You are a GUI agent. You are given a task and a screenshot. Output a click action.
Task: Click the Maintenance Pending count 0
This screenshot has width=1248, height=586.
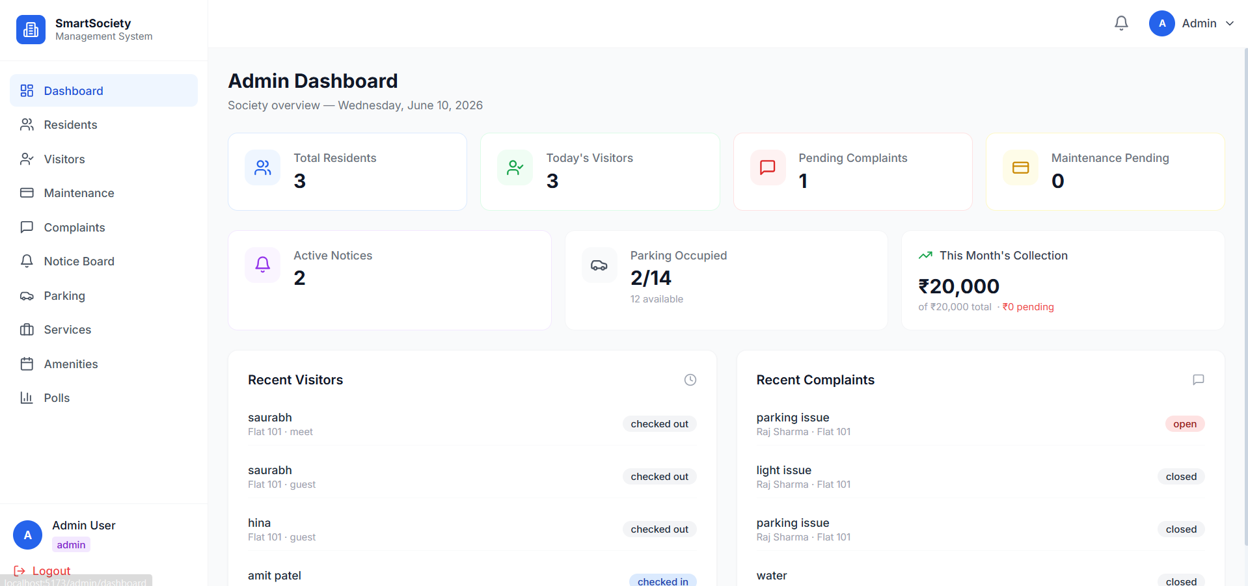click(x=1058, y=181)
